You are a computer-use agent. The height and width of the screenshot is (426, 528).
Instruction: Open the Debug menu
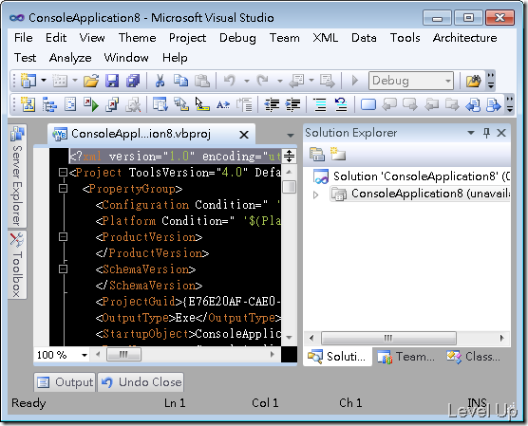(x=237, y=38)
